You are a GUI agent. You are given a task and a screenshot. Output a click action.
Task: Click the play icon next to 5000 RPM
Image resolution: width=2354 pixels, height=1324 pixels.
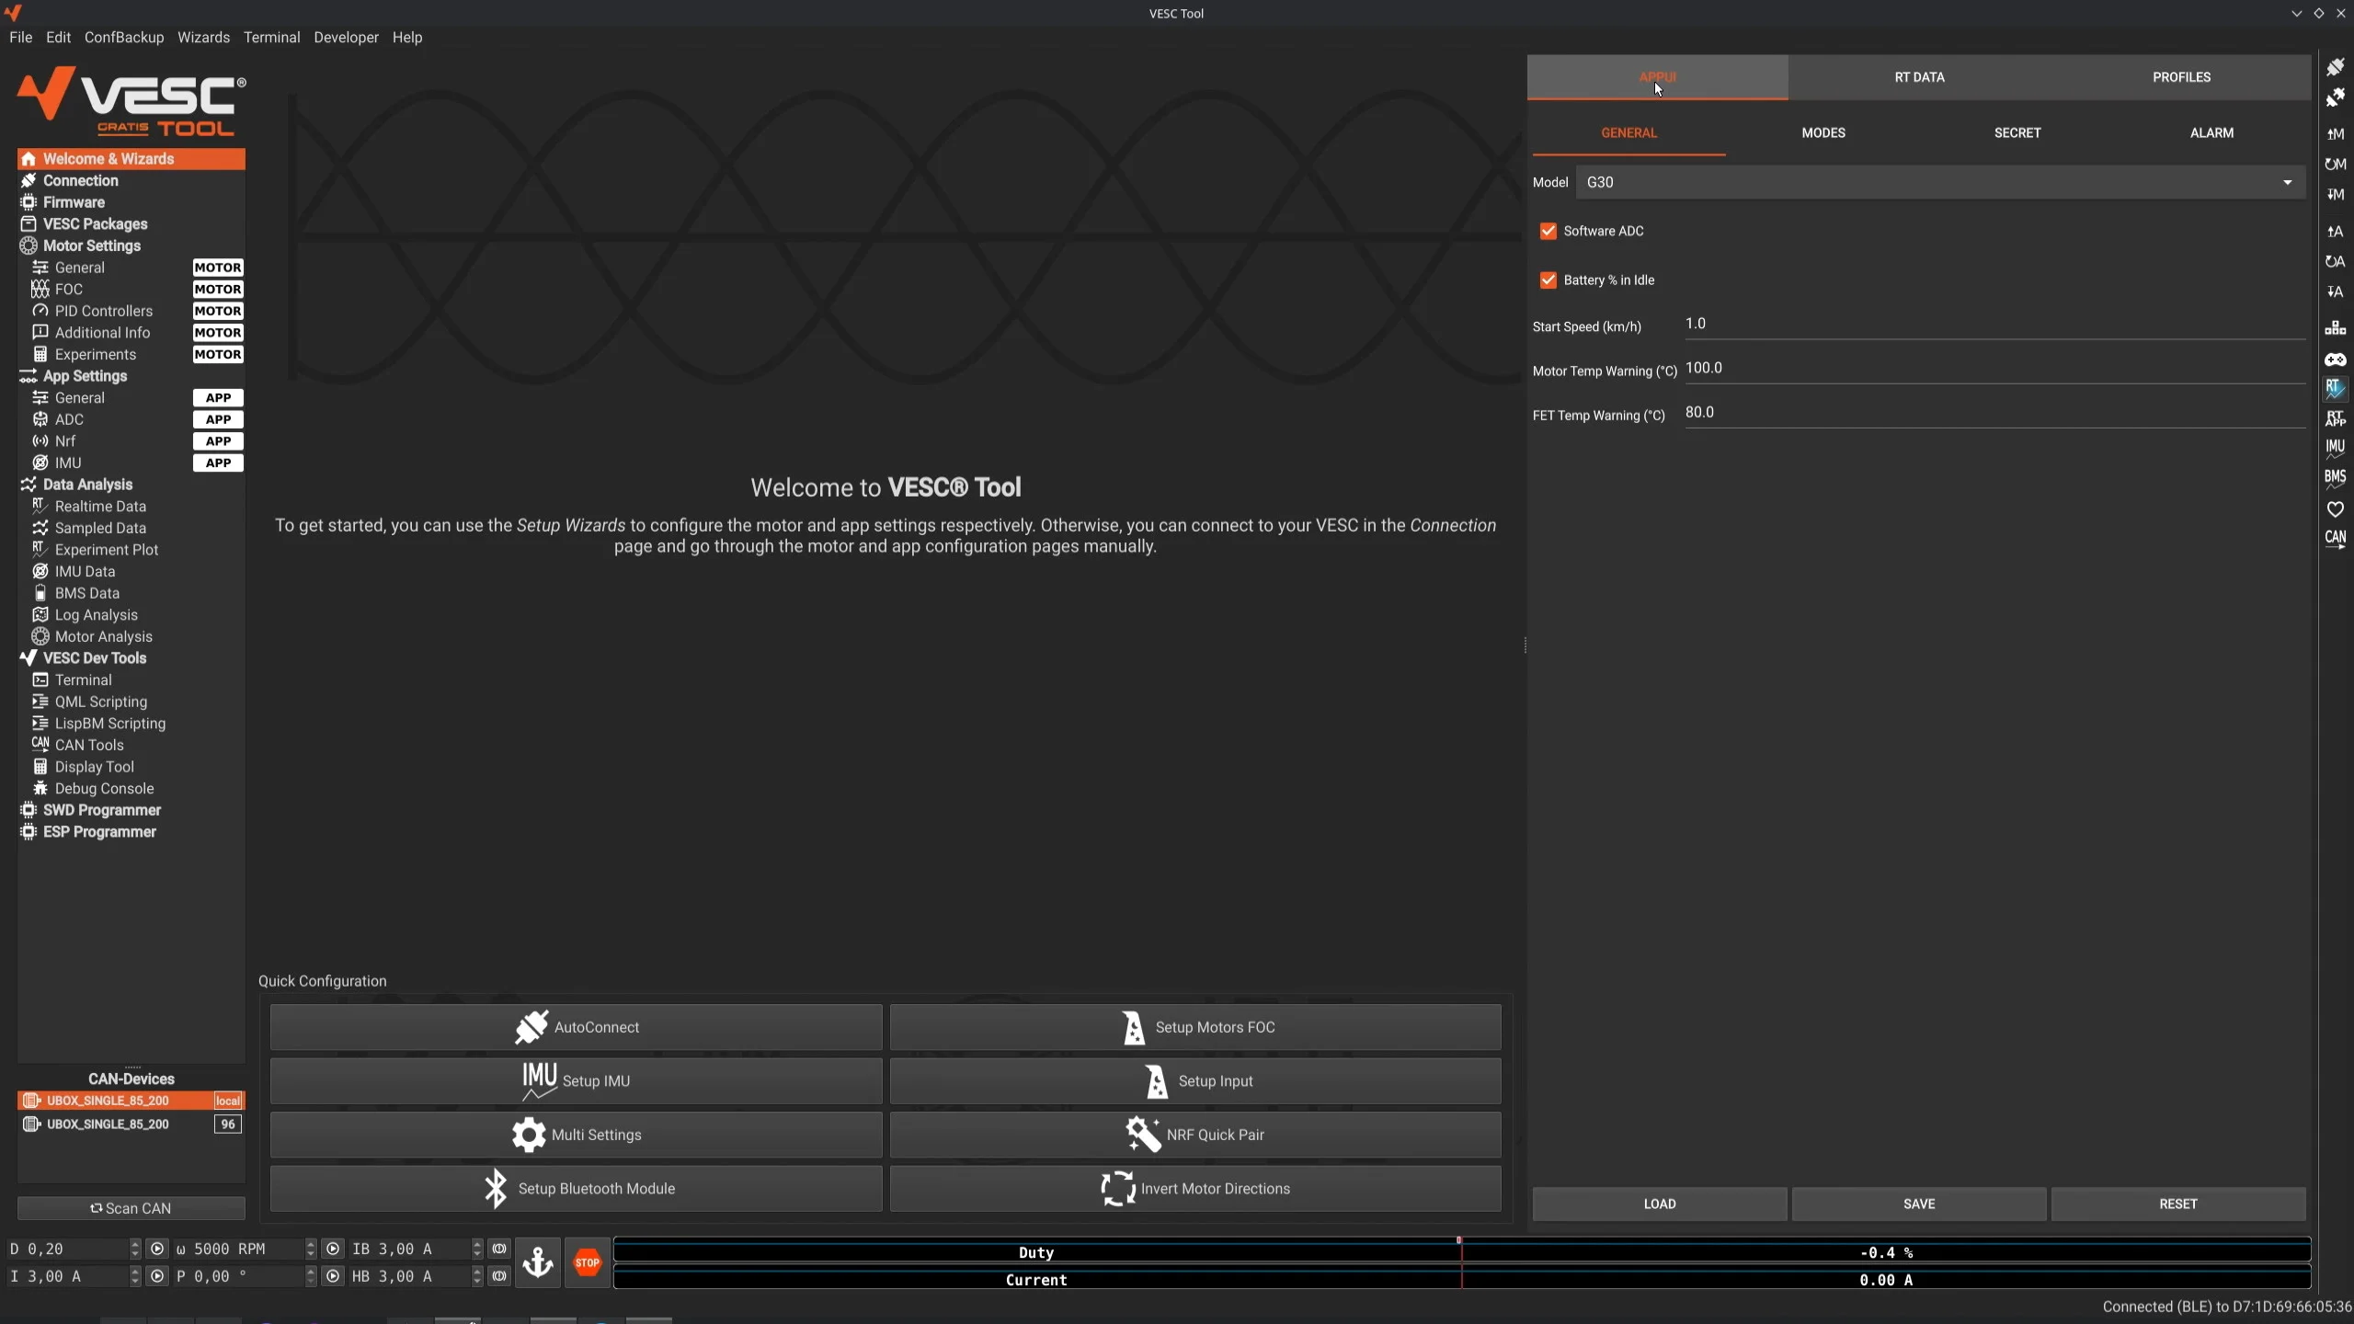point(333,1249)
